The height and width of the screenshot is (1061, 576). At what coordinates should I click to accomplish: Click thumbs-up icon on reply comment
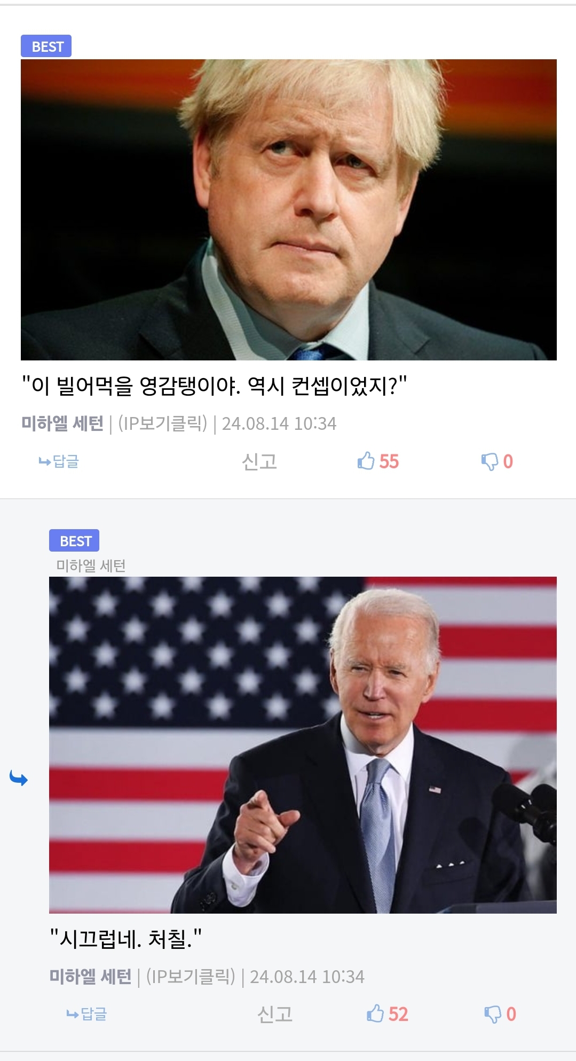click(375, 1013)
